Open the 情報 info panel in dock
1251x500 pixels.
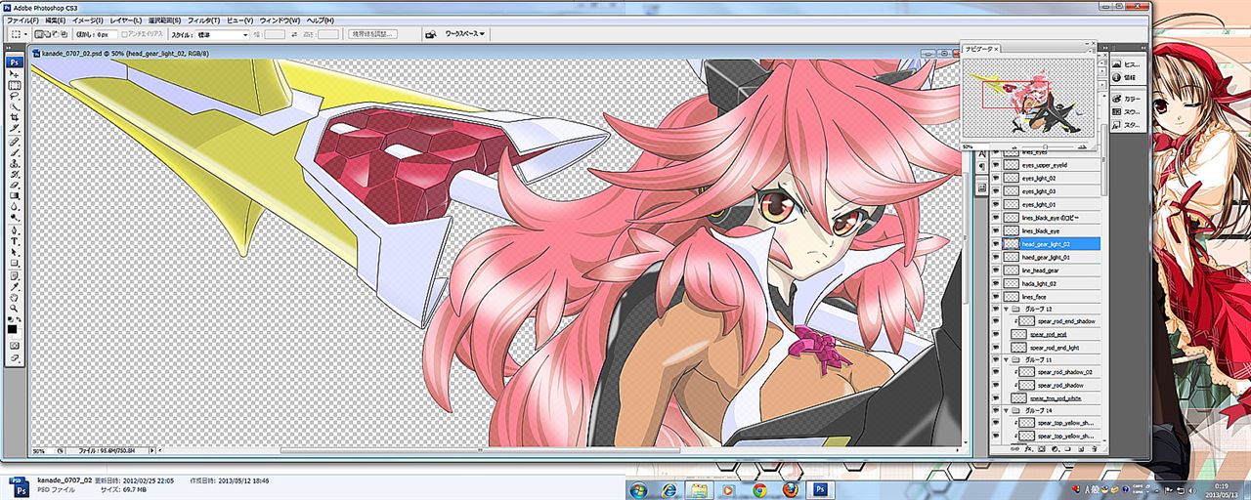pos(1126,76)
